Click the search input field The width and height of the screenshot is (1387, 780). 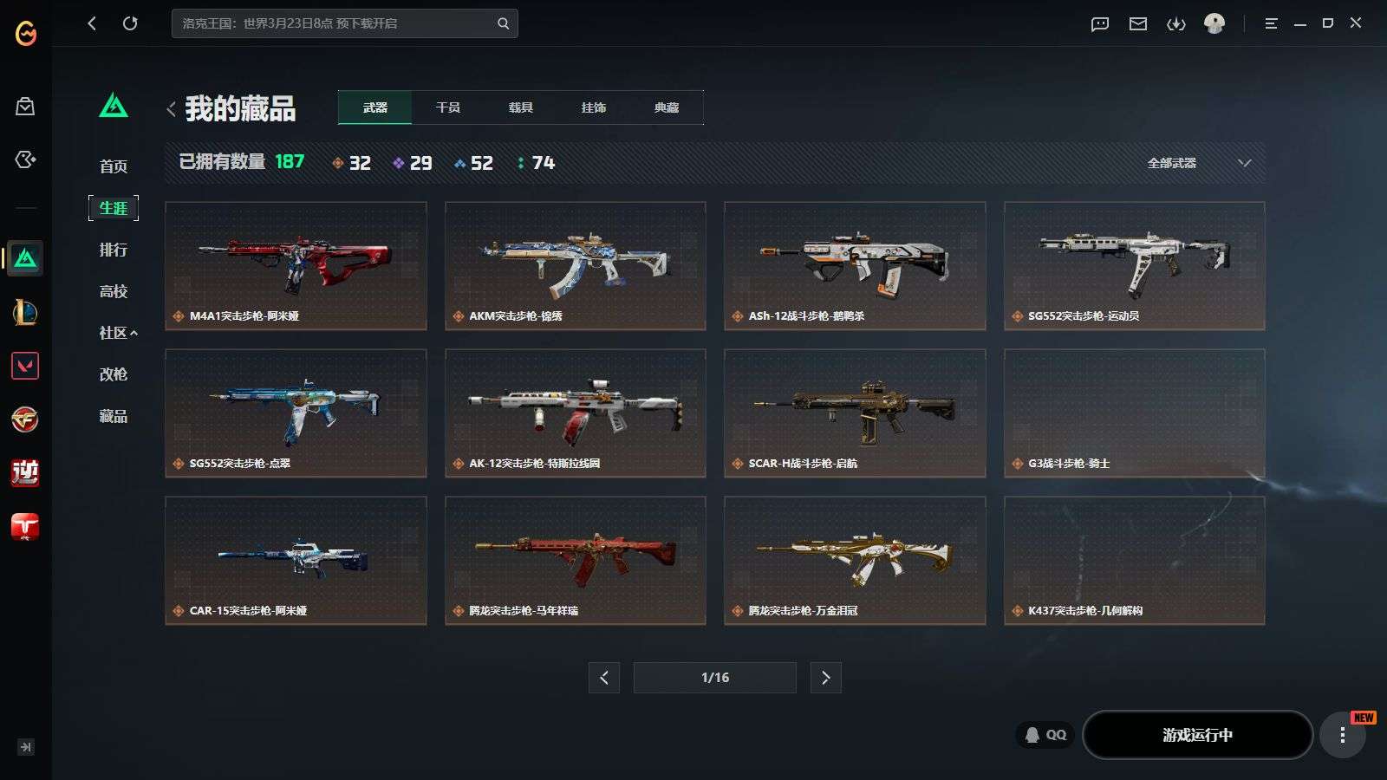click(x=334, y=23)
